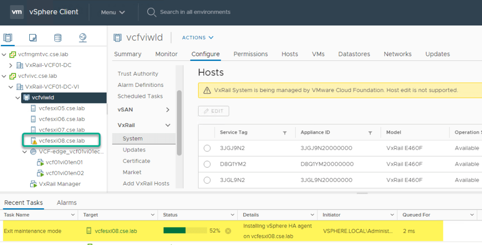
Task: Switch to VMs and Templates inventory view
Action: coord(33,38)
